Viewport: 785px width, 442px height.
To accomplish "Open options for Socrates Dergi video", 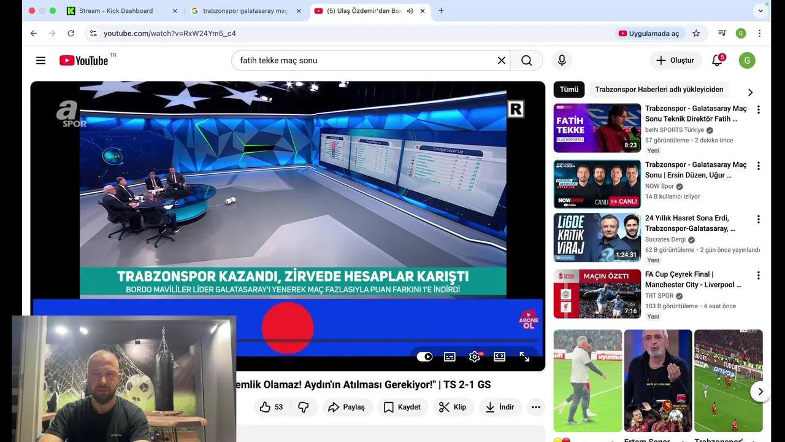I will [759, 219].
